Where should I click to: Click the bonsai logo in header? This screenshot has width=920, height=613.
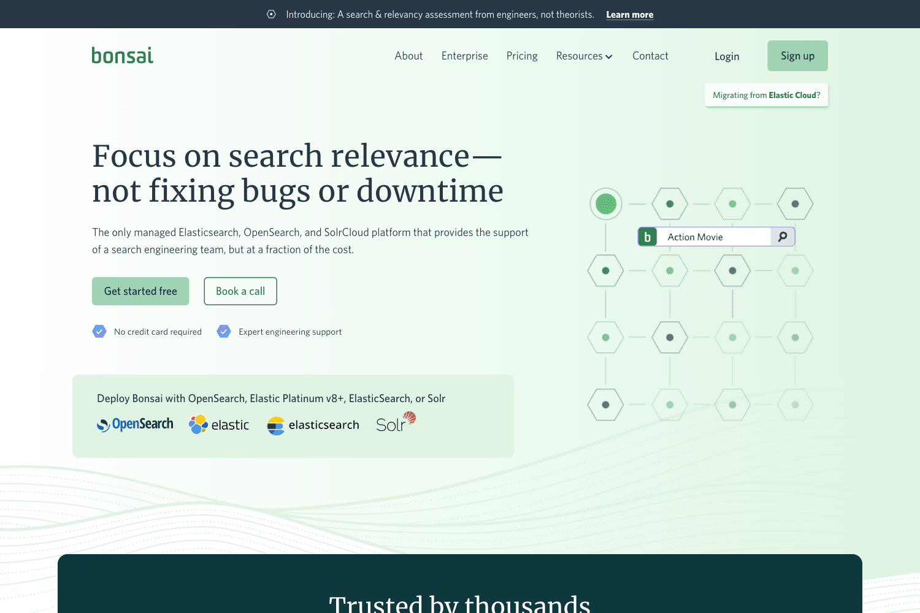(123, 56)
